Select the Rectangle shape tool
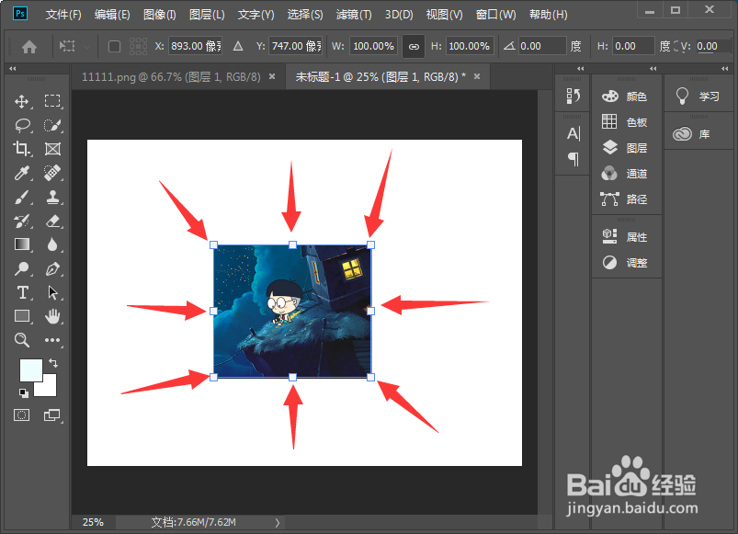The image size is (738, 534). 22,316
